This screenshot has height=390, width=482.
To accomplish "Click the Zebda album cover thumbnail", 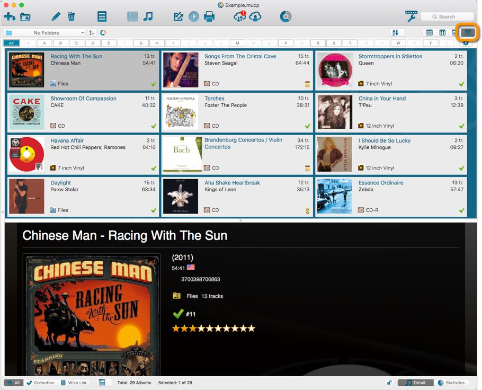I will [334, 196].
